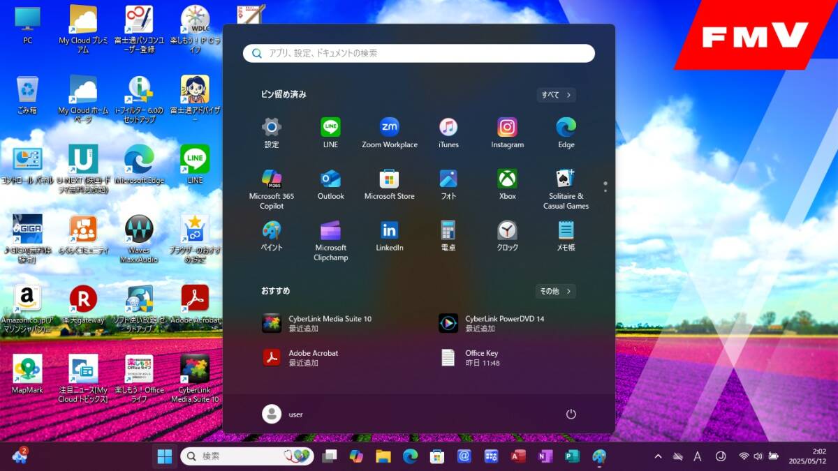Image resolution: width=838 pixels, height=471 pixels.
Task: Select the 楽天gateway desktop shortcut
Action: click(x=83, y=304)
